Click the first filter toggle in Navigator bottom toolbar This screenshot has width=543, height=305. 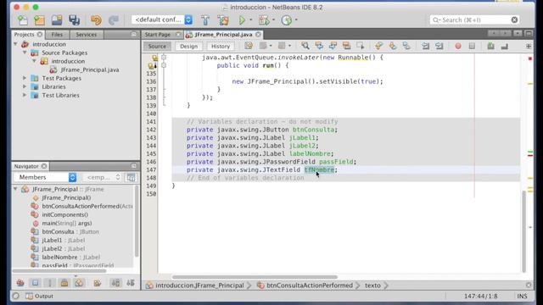(x=20, y=283)
